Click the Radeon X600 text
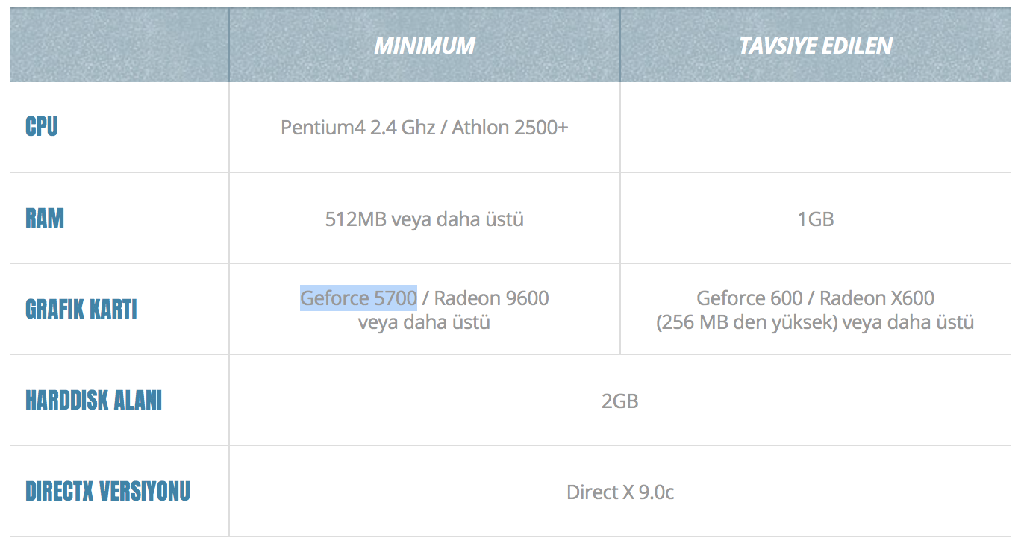This screenshot has height=552, width=1021. pos(877,298)
